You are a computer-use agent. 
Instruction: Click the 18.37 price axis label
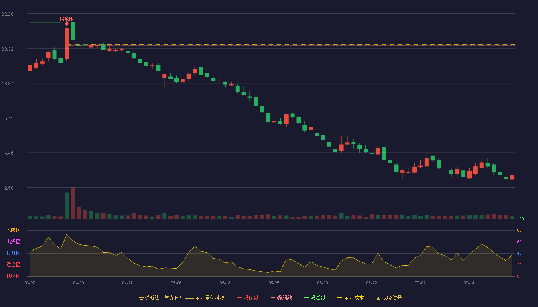pos(8,84)
